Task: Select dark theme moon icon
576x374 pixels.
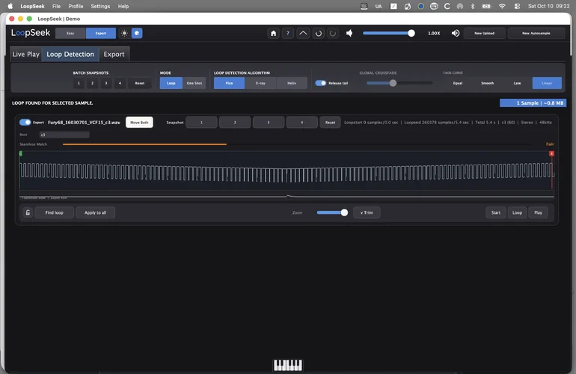Action: click(137, 33)
